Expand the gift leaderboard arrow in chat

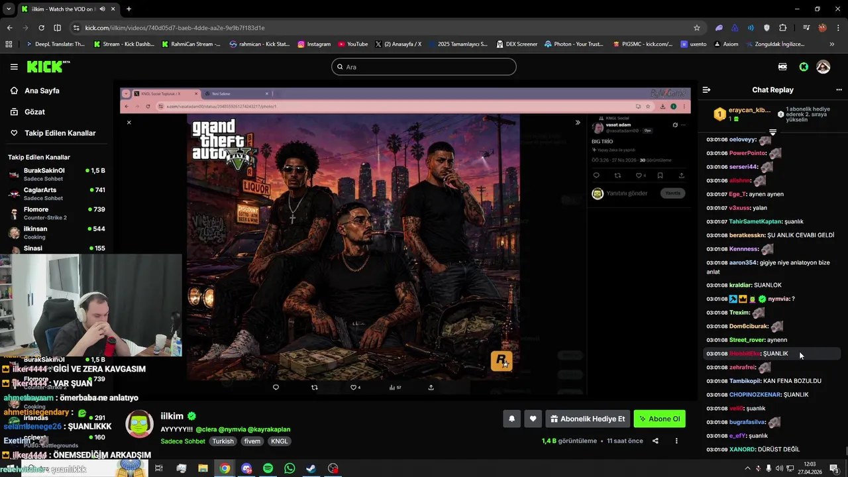pyautogui.click(x=772, y=132)
